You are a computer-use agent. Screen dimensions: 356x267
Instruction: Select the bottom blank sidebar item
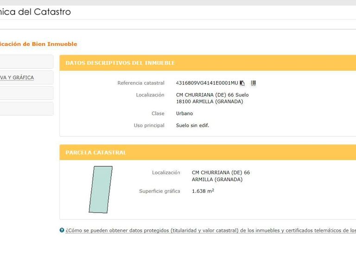26,109
